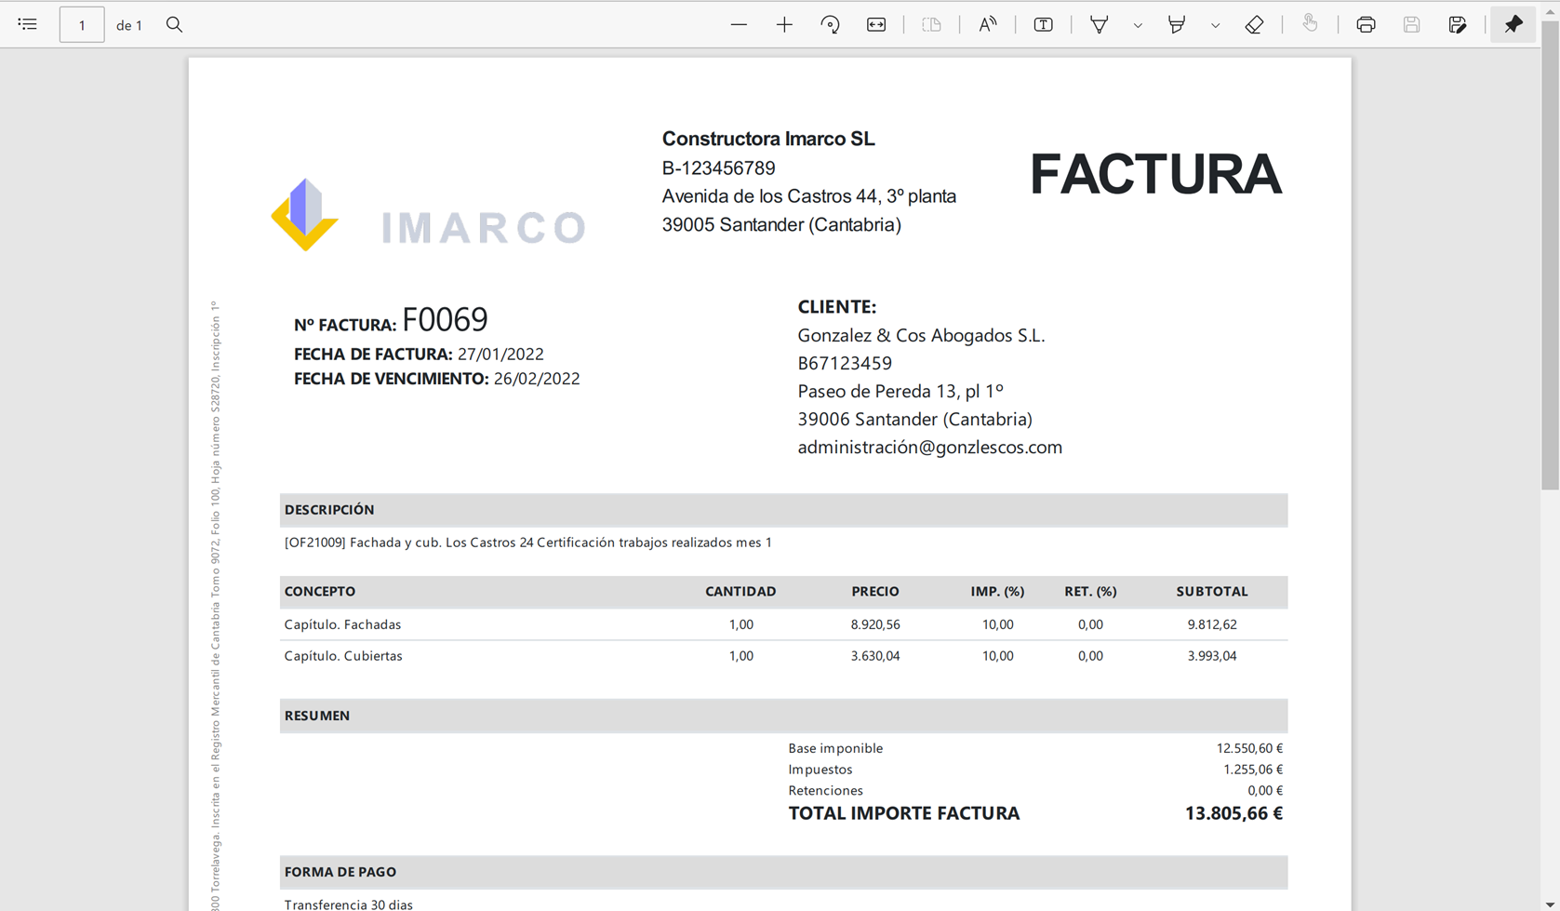Click the price 8.920,56
Image resolution: width=1560 pixels, height=911 pixels.
(x=875, y=624)
